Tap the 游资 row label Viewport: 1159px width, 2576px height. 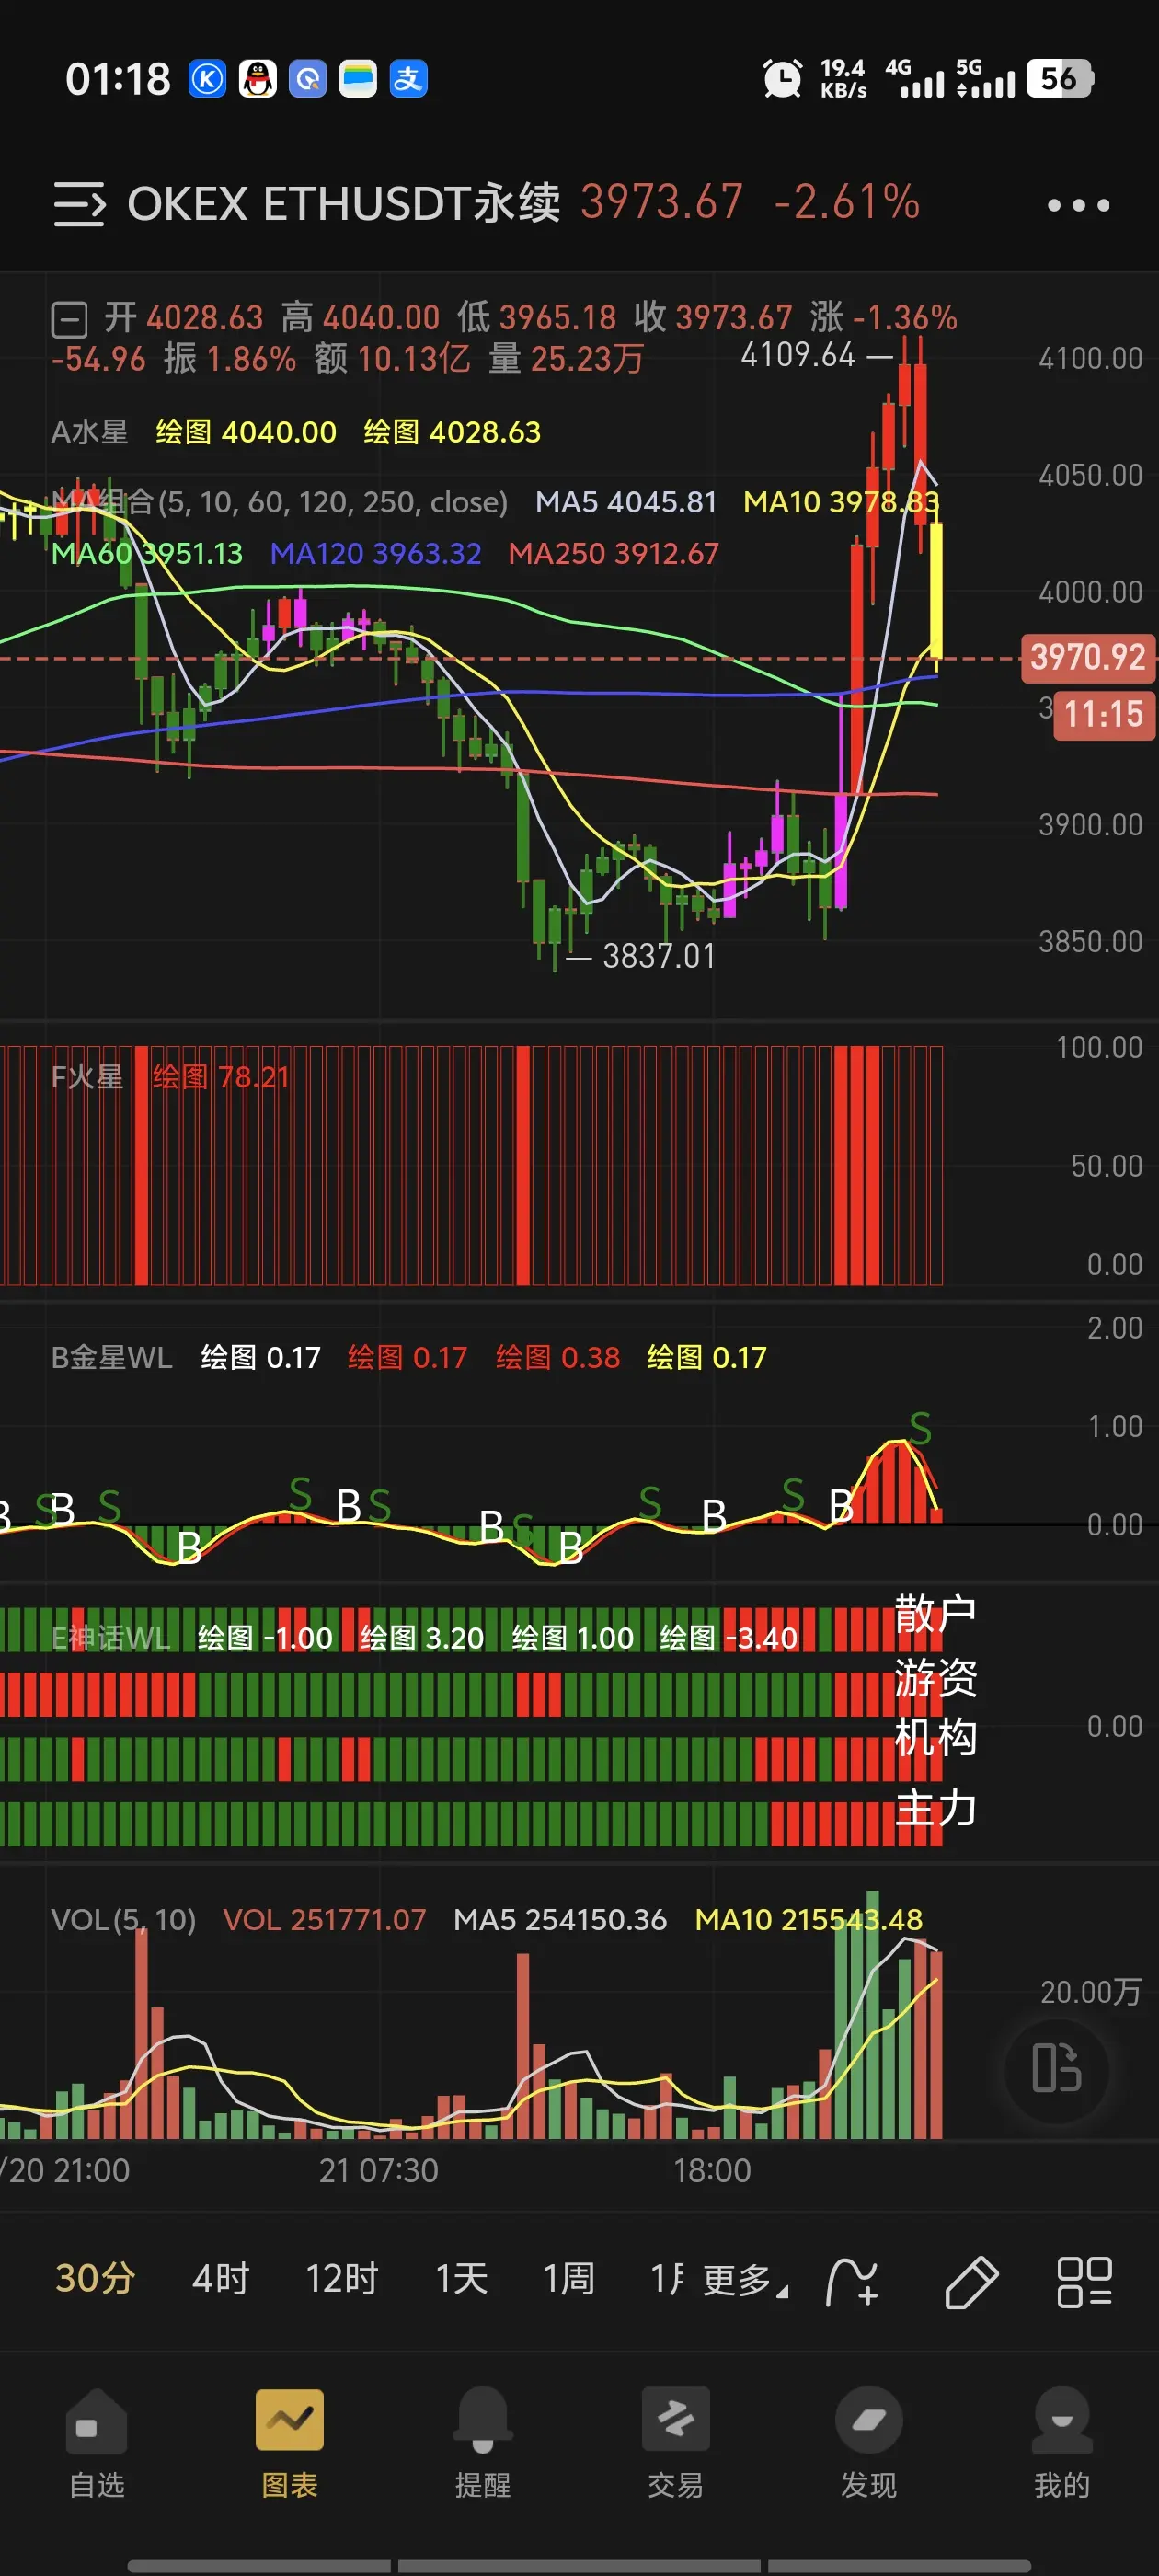coord(935,1677)
